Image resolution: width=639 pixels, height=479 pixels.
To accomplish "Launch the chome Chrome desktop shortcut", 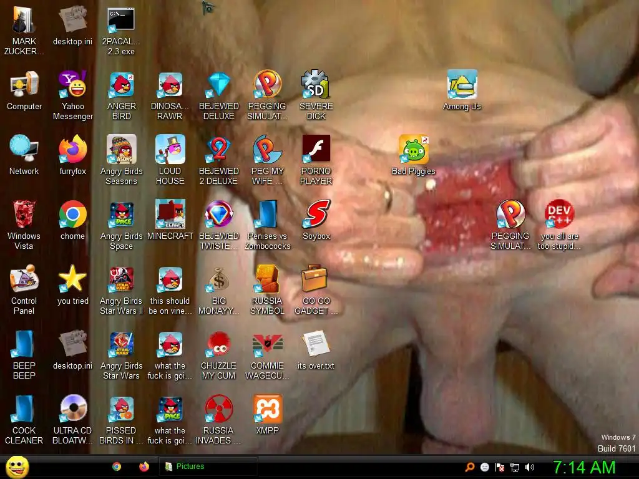I will click(73, 221).
